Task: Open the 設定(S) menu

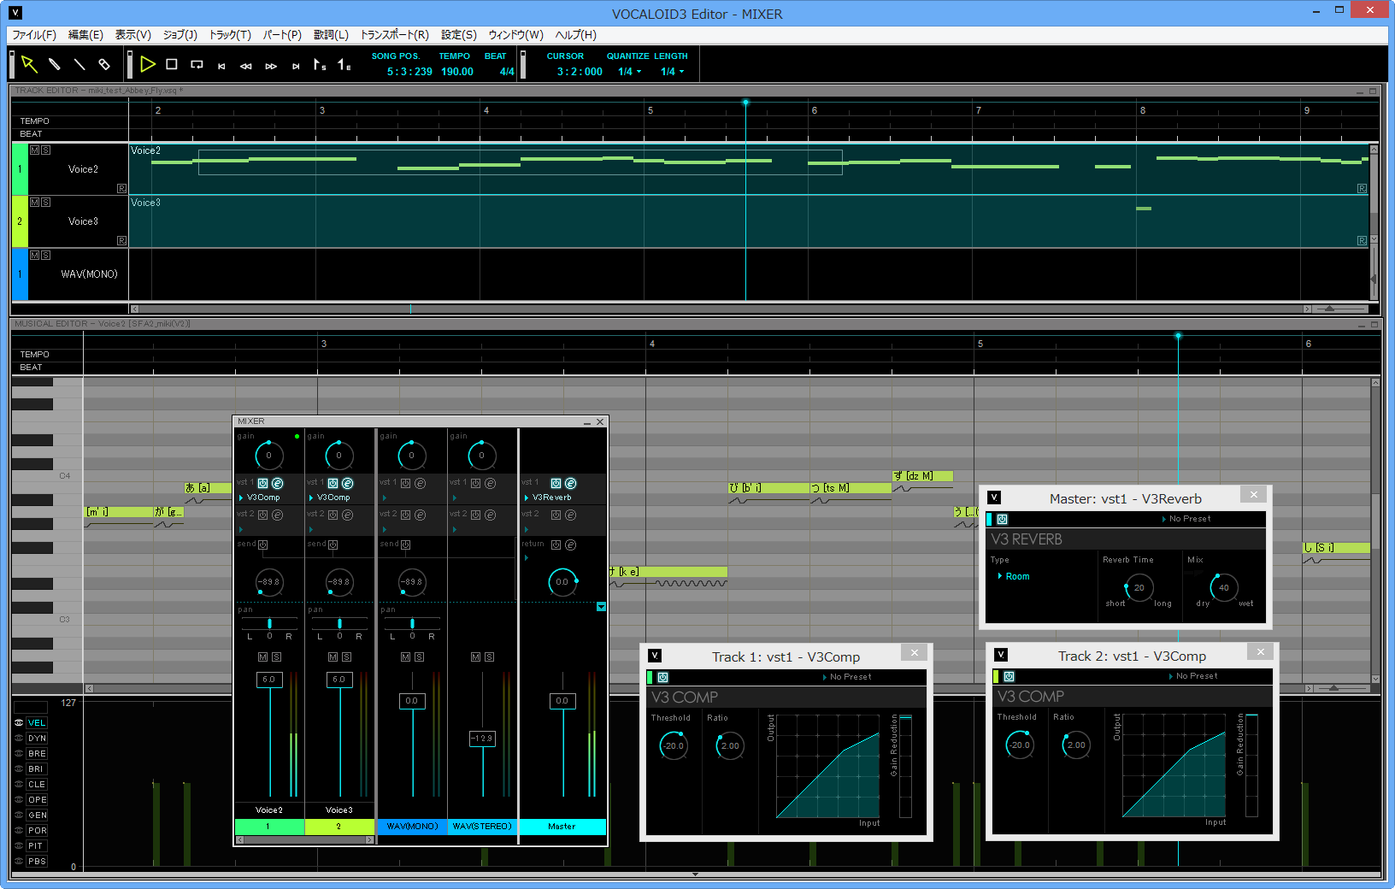Action: coord(458,35)
